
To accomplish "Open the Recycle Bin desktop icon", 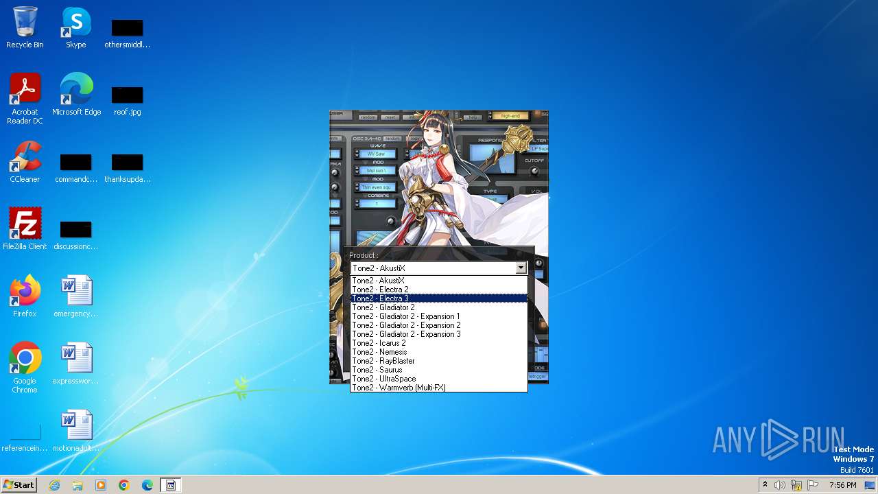I will tap(25, 27).
